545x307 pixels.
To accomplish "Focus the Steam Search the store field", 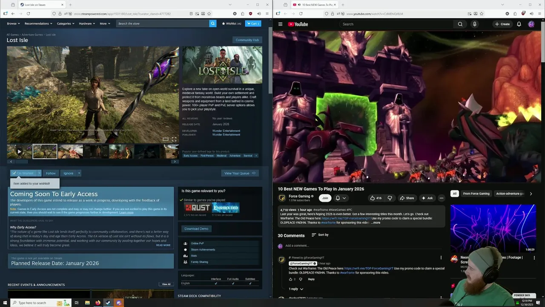I will pyautogui.click(x=163, y=23).
